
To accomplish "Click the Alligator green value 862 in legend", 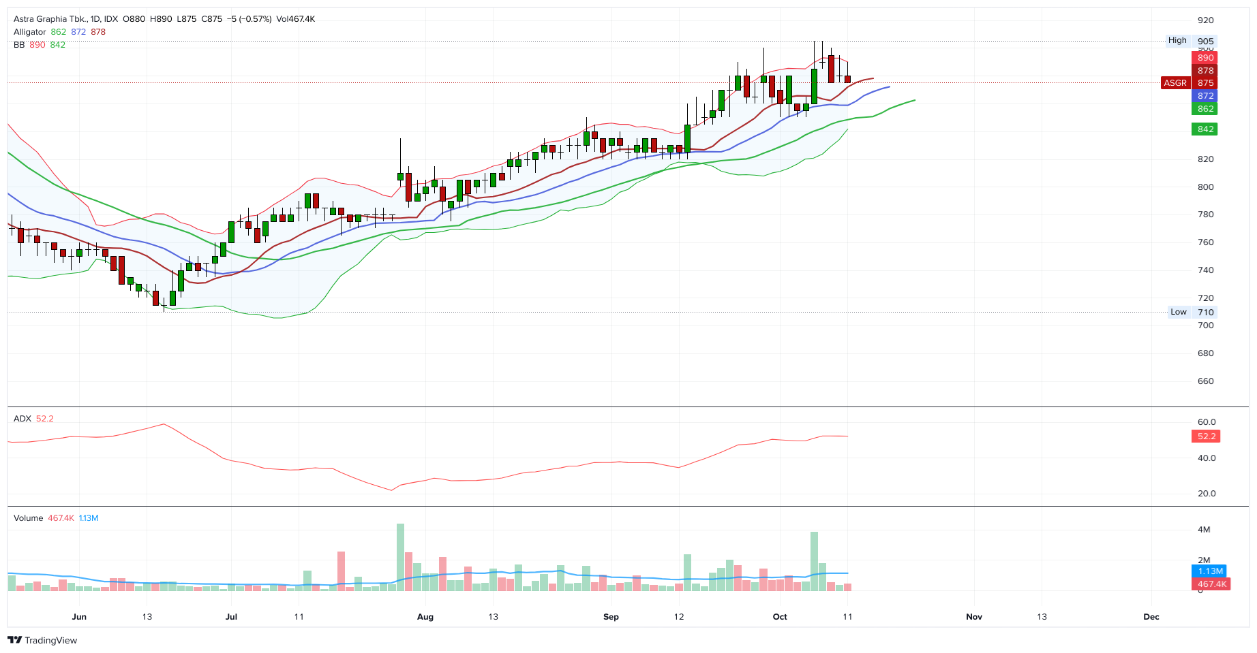I will pyautogui.click(x=59, y=32).
